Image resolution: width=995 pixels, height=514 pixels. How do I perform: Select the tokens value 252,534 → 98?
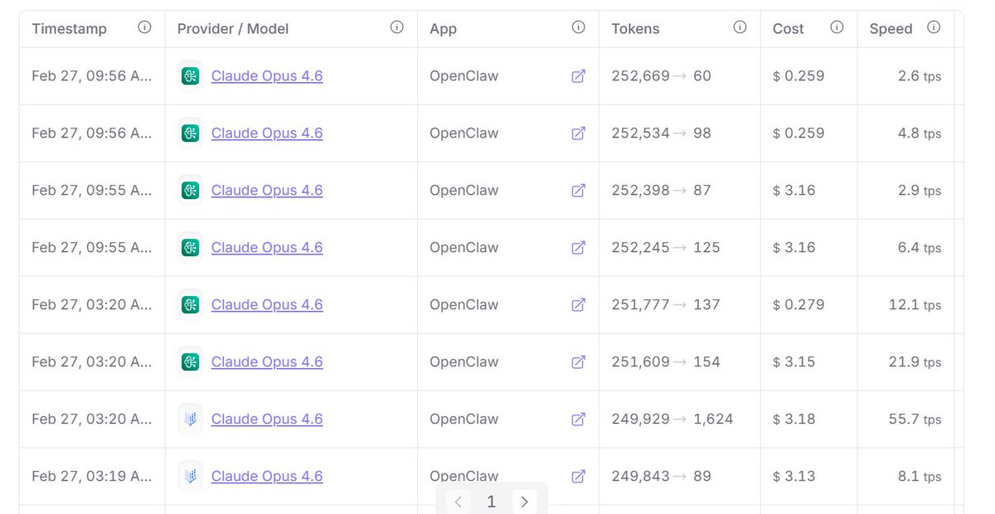[661, 133]
